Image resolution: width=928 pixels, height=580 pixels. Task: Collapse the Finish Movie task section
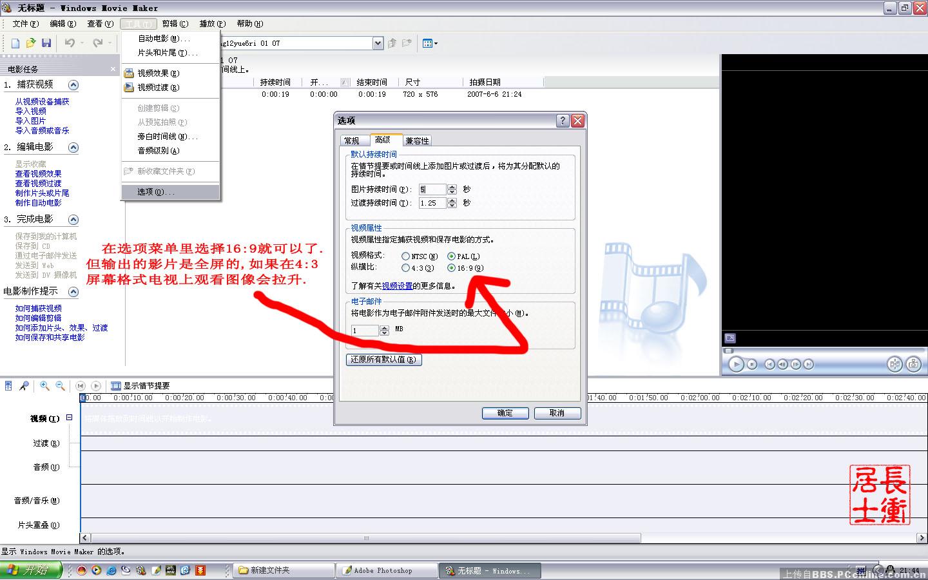click(73, 220)
